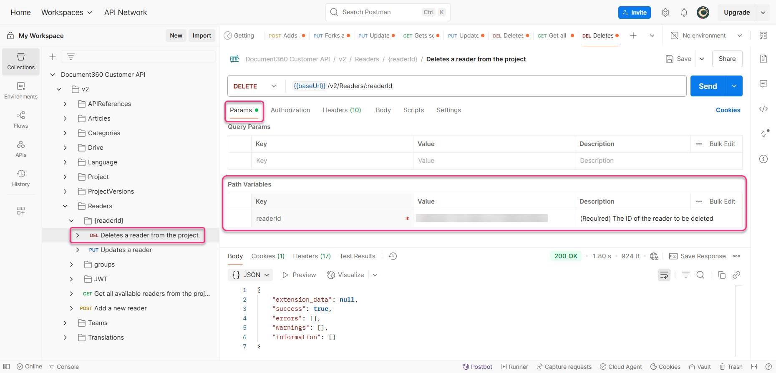Click the toggle sidebar icon in the status bar
This screenshot has width=776, height=373.
coord(7,367)
